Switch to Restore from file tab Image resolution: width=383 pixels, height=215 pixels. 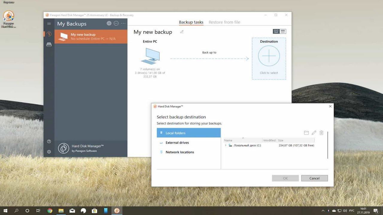[x=224, y=22]
